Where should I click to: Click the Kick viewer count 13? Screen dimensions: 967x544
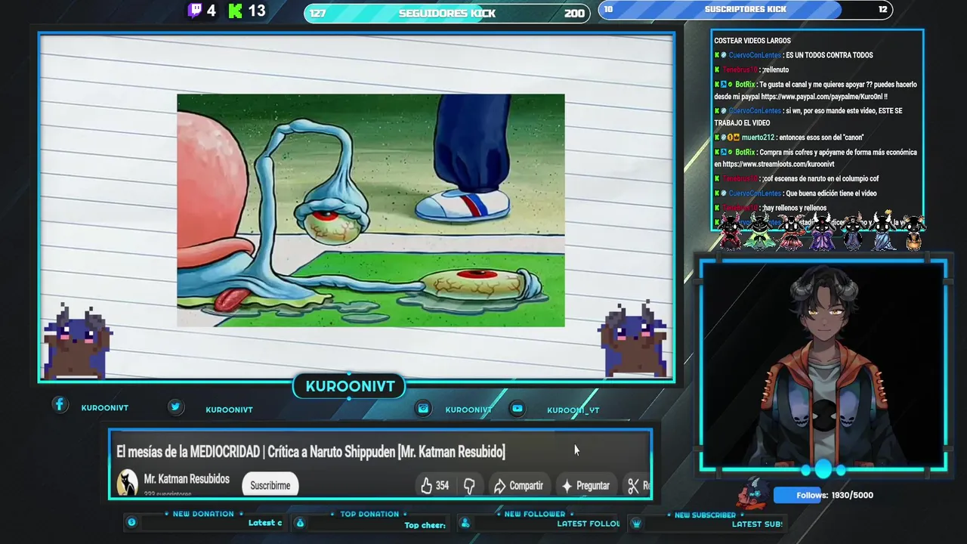tap(257, 11)
